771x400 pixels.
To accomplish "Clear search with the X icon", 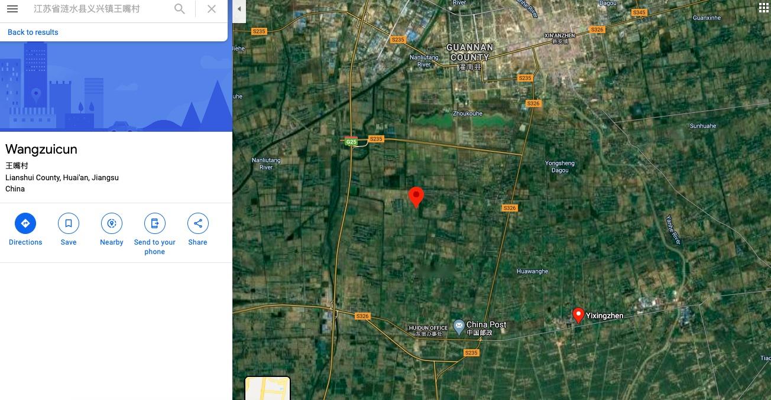I will coord(212,9).
